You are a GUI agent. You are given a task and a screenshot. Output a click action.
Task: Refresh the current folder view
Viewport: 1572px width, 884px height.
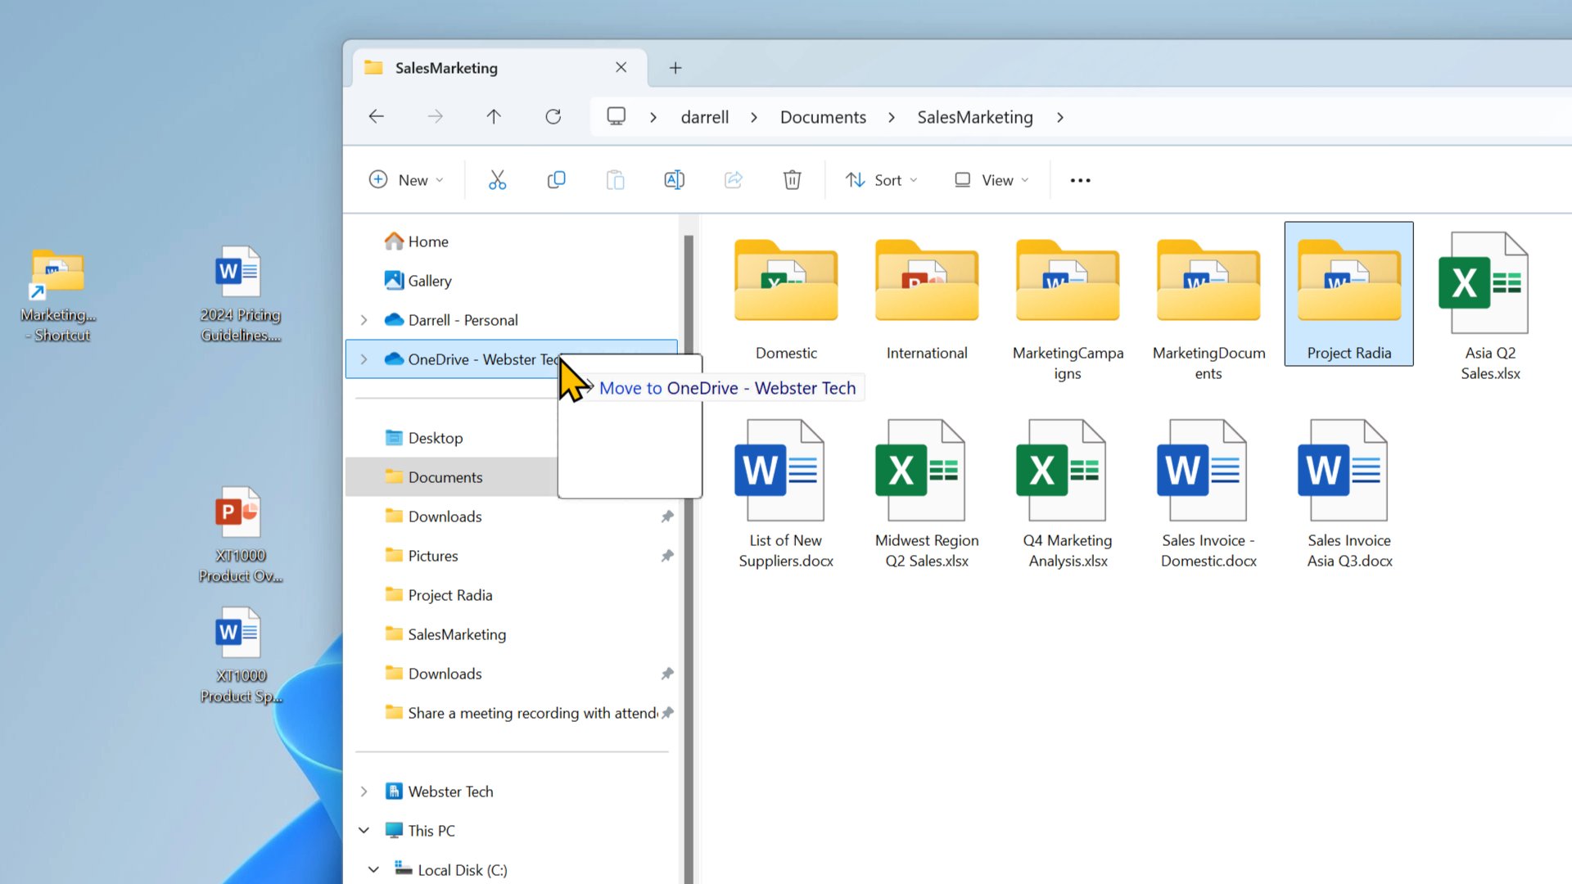pos(553,116)
